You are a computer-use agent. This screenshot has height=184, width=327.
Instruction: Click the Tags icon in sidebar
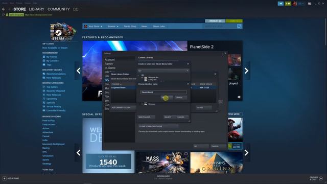click(44, 65)
